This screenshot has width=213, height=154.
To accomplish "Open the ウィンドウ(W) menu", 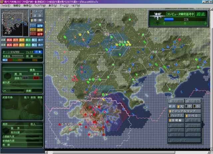I will [x=40, y=6].
